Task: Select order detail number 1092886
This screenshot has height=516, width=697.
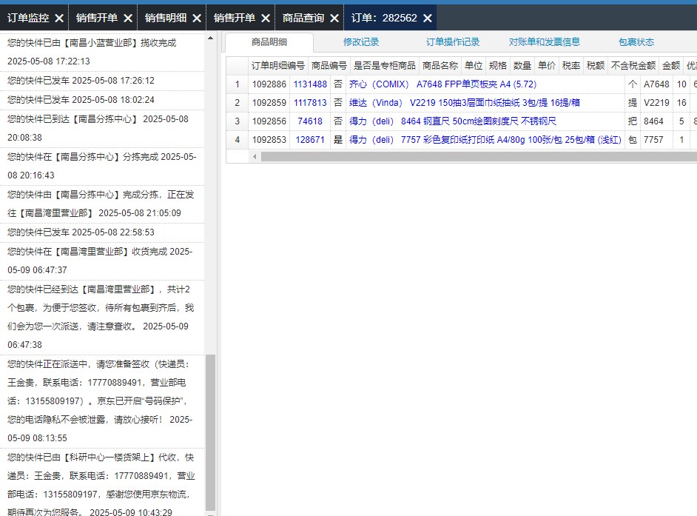Action: tap(269, 84)
